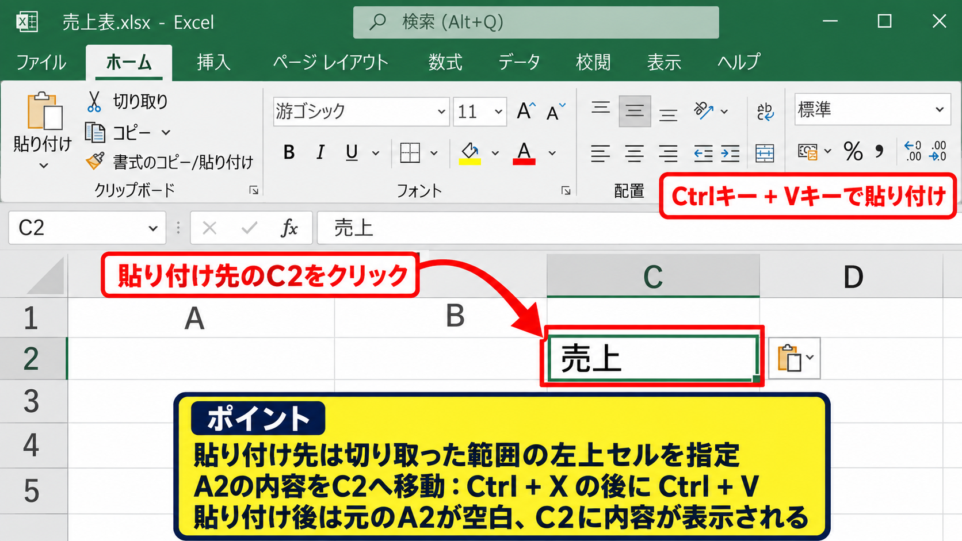The width and height of the screenshot is (962, 541).
Task: Select row 3 header
Action: click(33, 401)
